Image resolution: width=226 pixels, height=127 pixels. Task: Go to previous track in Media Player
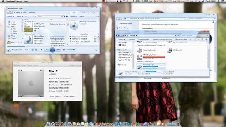tap(47, 50)
